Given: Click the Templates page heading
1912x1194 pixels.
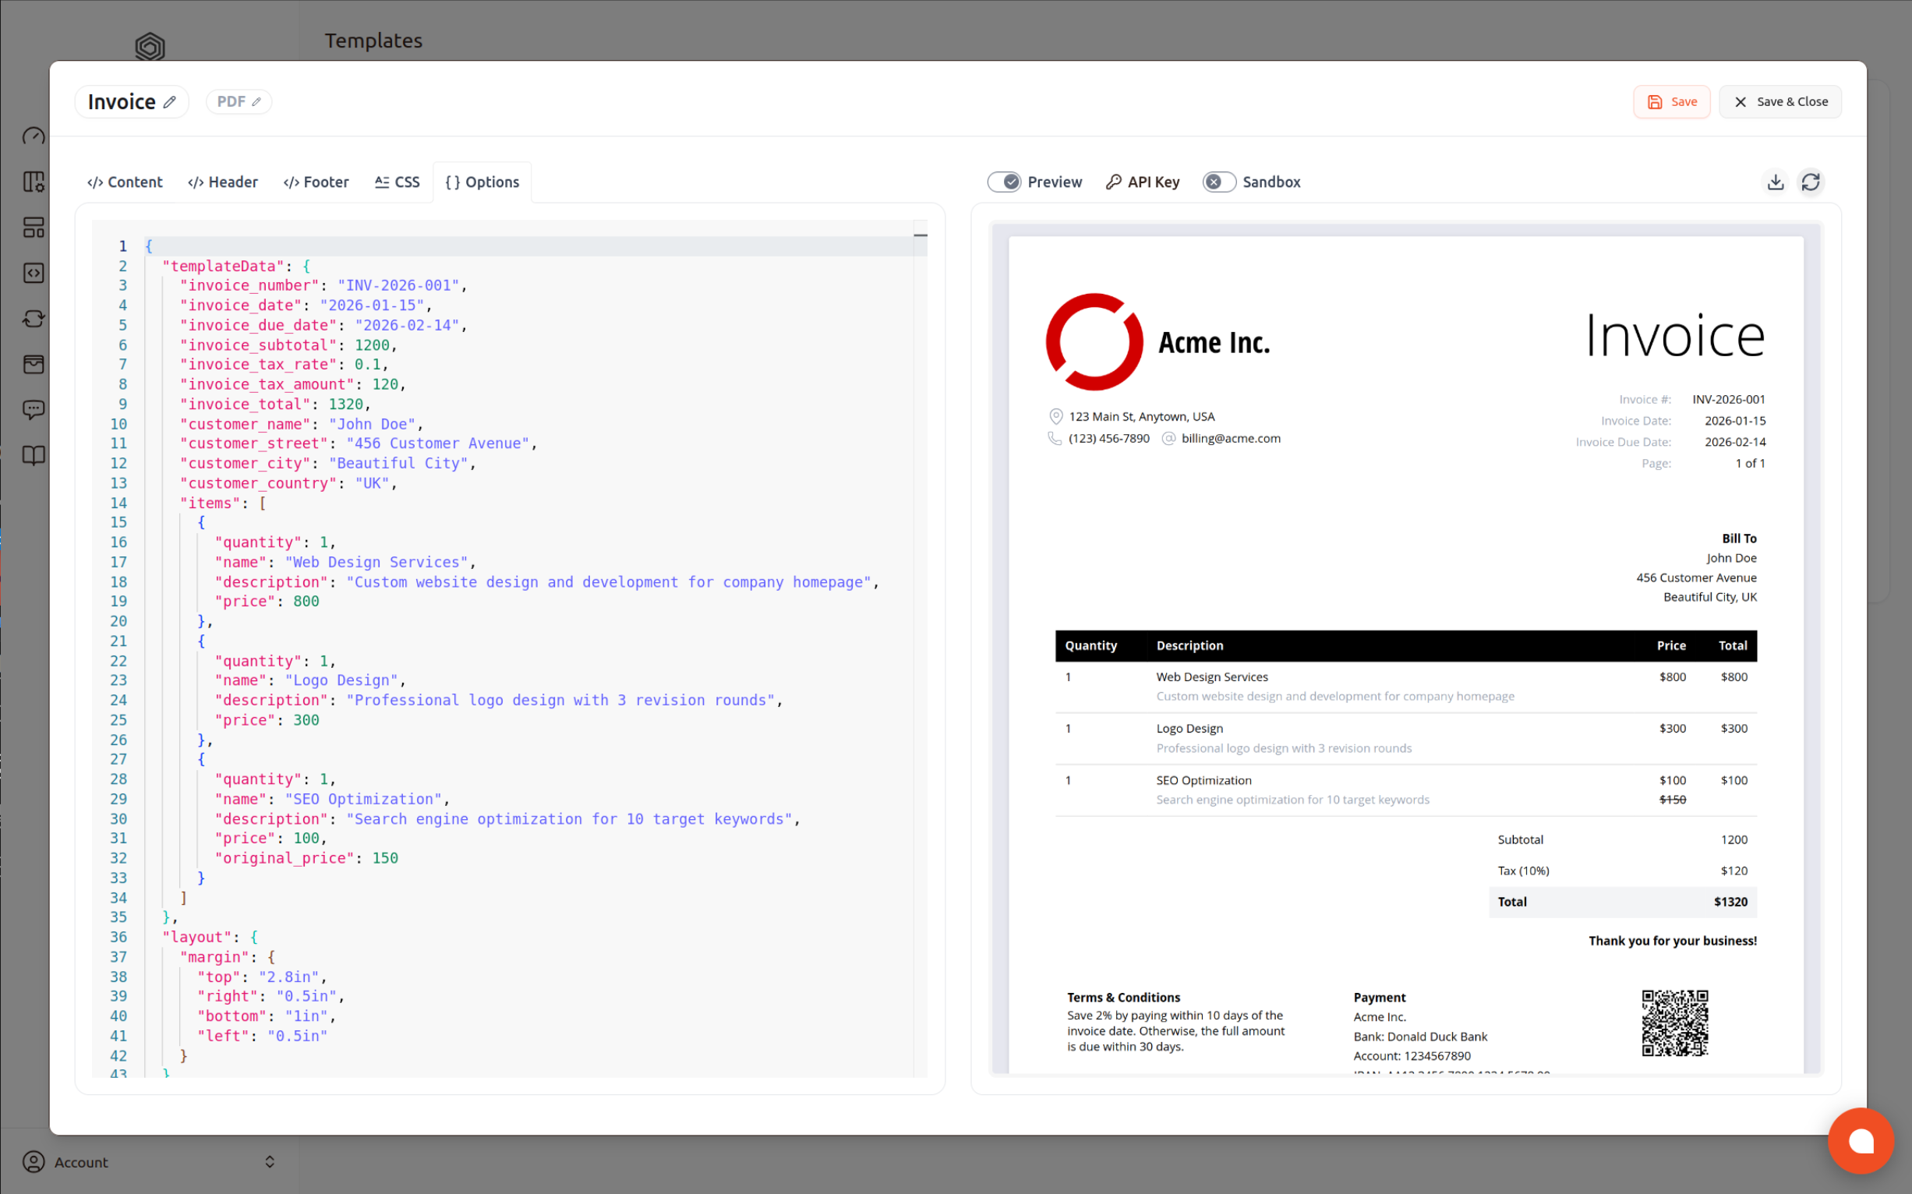Looking at the screenshot, I should [373, 41].
